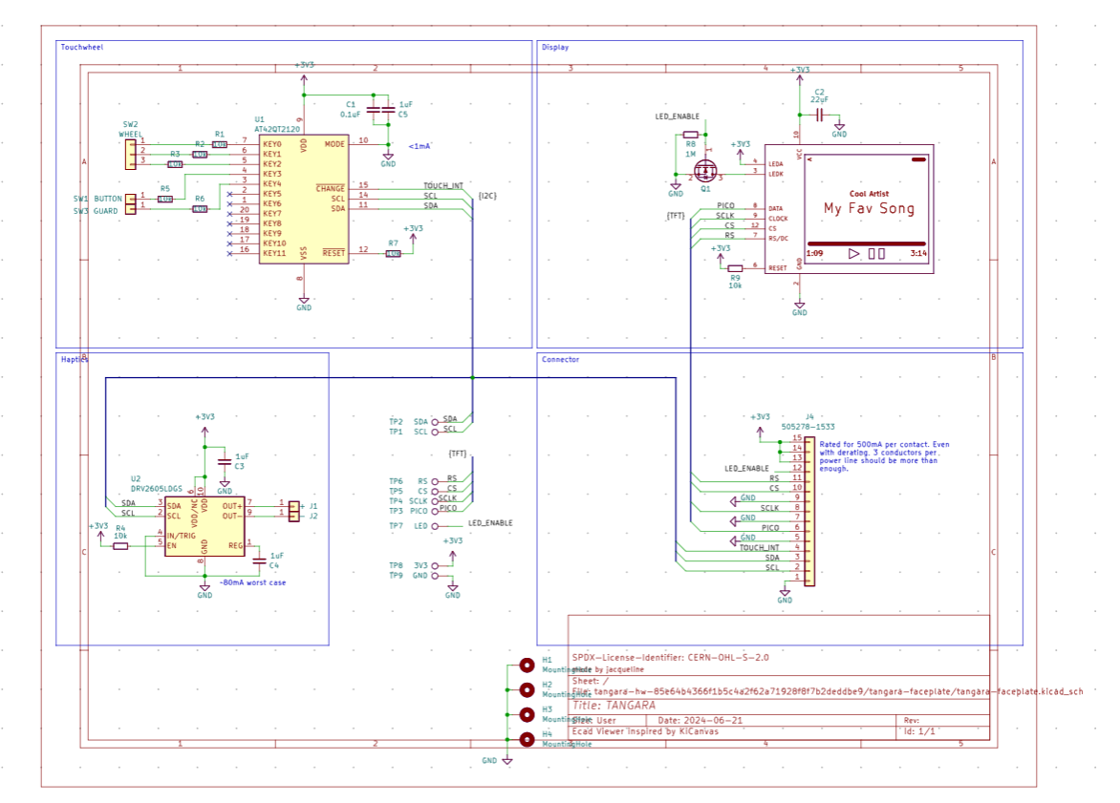Select the R9 10k resistor symbol
This screenshot has height=803, width=1120.
tap(735, 268)
